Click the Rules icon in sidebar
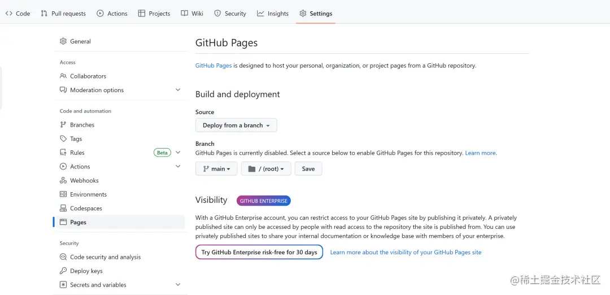The height and width of the screenshot is (295, 610). pyautogui.click(x=63, y=153)
